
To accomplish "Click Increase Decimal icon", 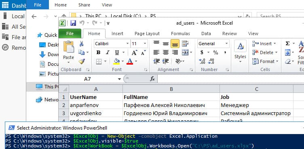I will pyautogui.click(x=202, y=61).
